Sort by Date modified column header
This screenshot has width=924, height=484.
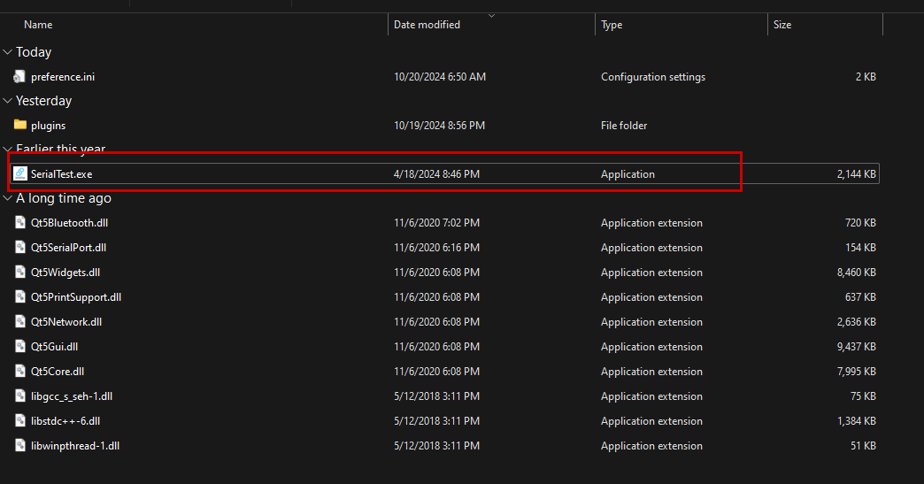point(427,25)
